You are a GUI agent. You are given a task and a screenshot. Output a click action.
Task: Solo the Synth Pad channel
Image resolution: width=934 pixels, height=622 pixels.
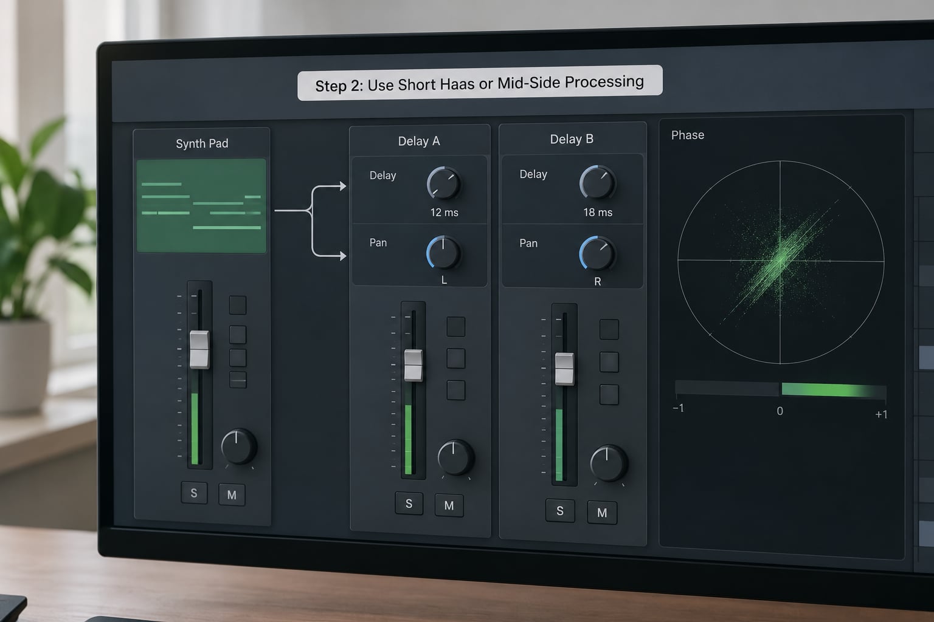coord(194,493)
